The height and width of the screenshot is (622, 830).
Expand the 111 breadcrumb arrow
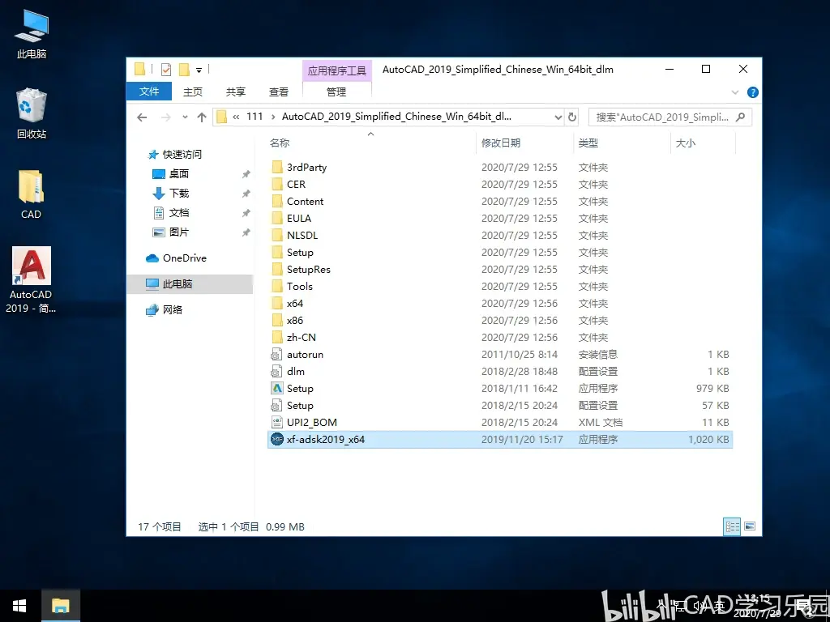pyautogui.click(x=272, y=117)
